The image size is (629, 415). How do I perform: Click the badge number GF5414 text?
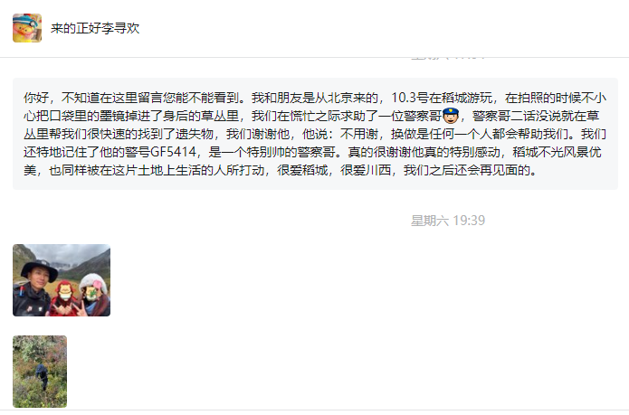173,152
